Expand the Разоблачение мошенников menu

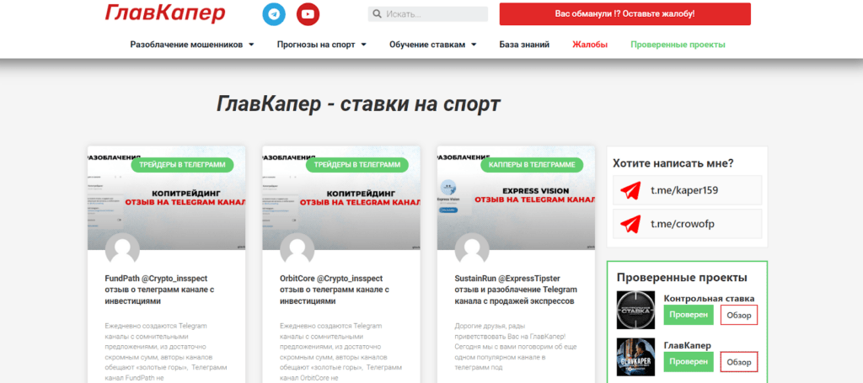tap(192, 45)
